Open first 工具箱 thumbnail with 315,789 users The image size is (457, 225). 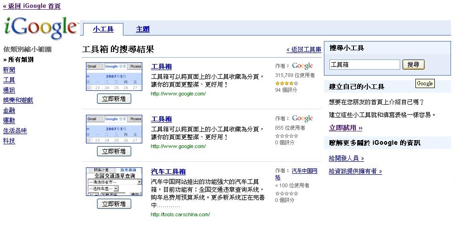[x=114, y=77]
